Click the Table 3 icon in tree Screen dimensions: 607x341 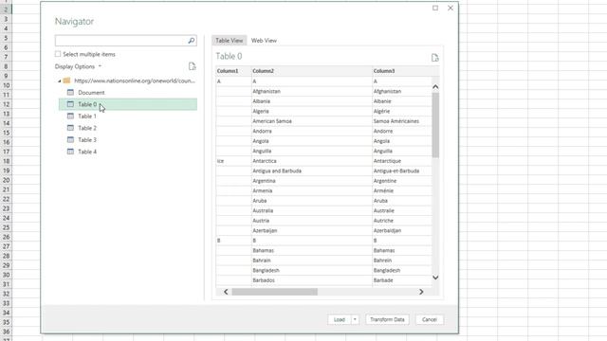(70, 139)
